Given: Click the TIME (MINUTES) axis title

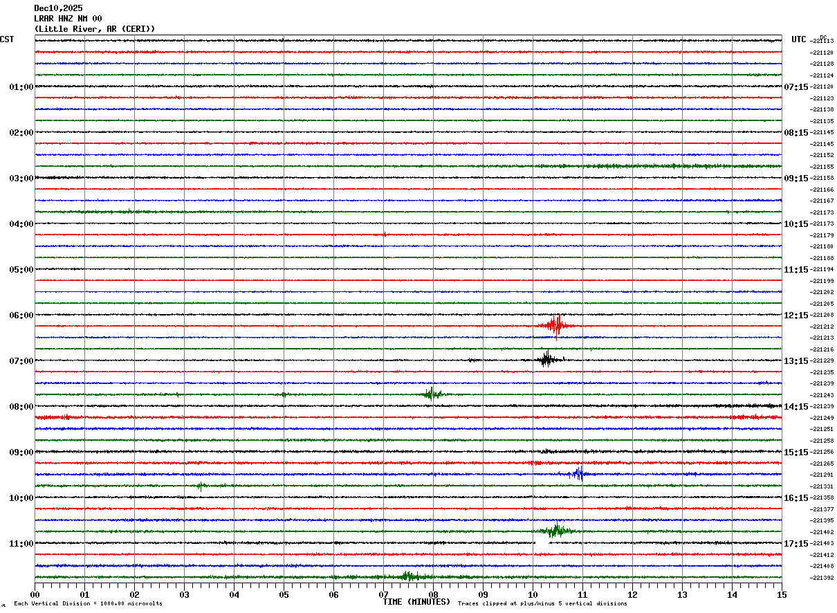Looking at the screenshot, I should (x=416, y=602).
